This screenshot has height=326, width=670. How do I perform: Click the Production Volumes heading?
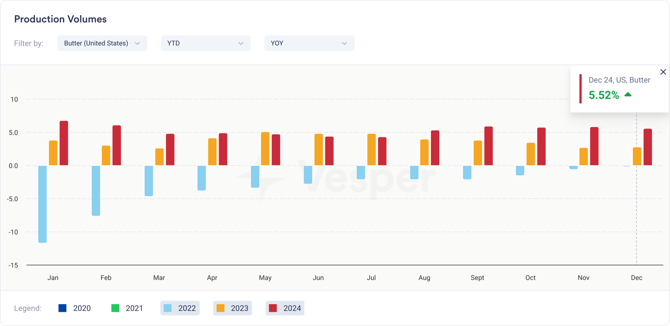pyautogui.click(x=60, y=19)
